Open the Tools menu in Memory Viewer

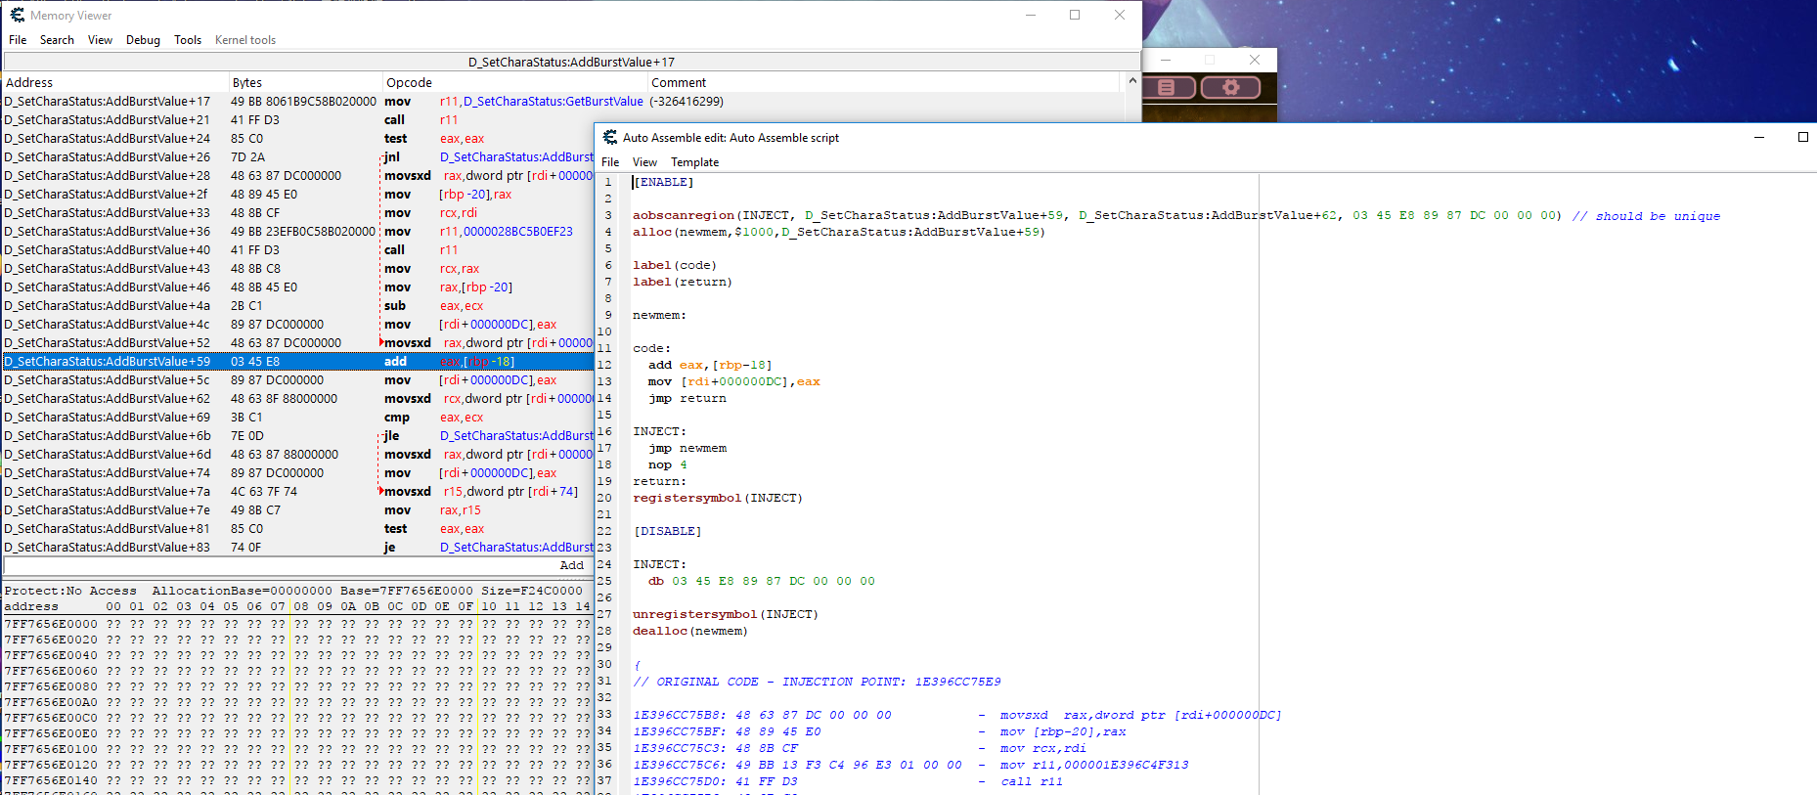pyautogui.click(x=188, y=40)
